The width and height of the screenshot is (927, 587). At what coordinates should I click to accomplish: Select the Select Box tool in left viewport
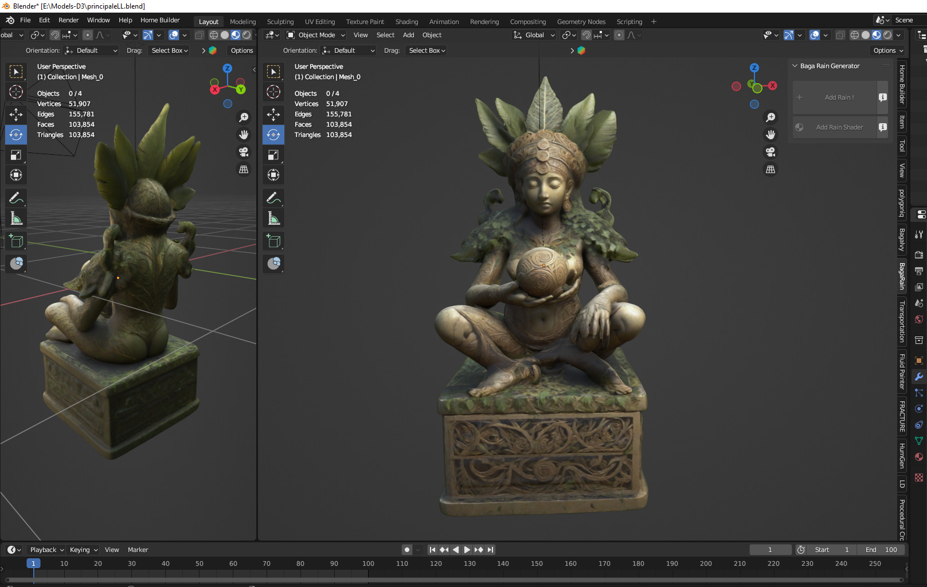coord(16,72)
